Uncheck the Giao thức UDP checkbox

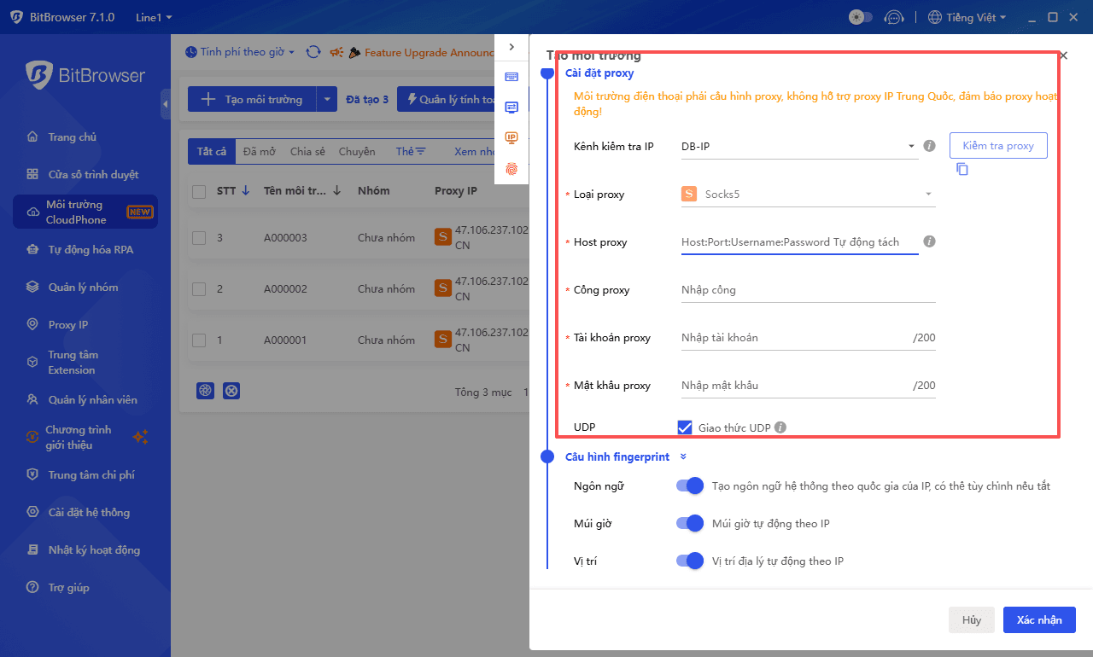point(684,427)
